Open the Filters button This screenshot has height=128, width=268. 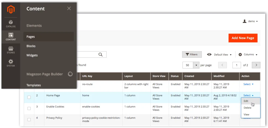[192, 55]
